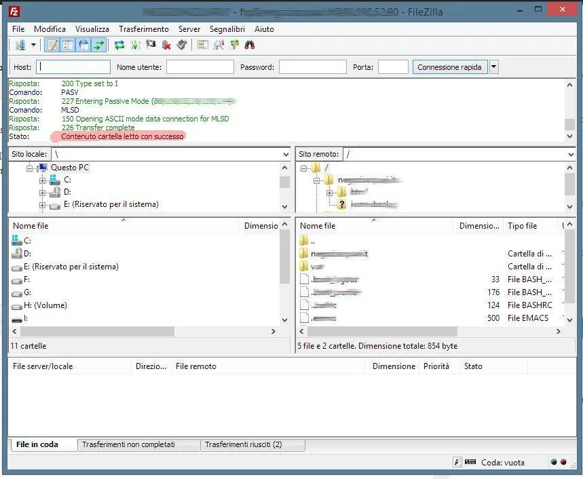Expand the C: drive in local tree
Screen dimensions: 583x479
43,180
